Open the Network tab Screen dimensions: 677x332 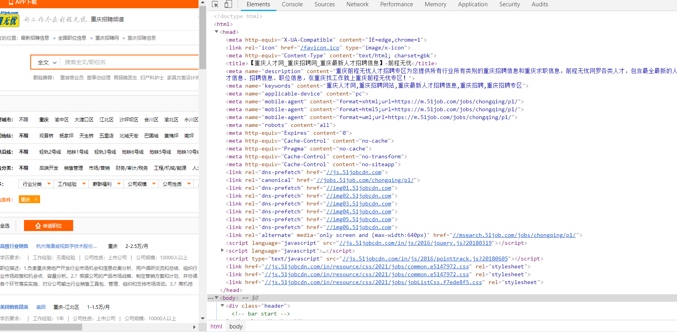click(x=357, y=4)
